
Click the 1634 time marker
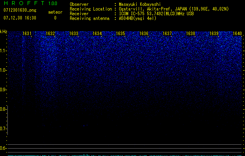coord(97,34)
